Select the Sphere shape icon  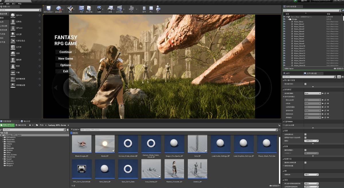pos(13,53)
